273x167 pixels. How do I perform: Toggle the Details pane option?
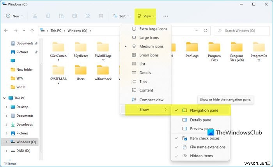200,120
